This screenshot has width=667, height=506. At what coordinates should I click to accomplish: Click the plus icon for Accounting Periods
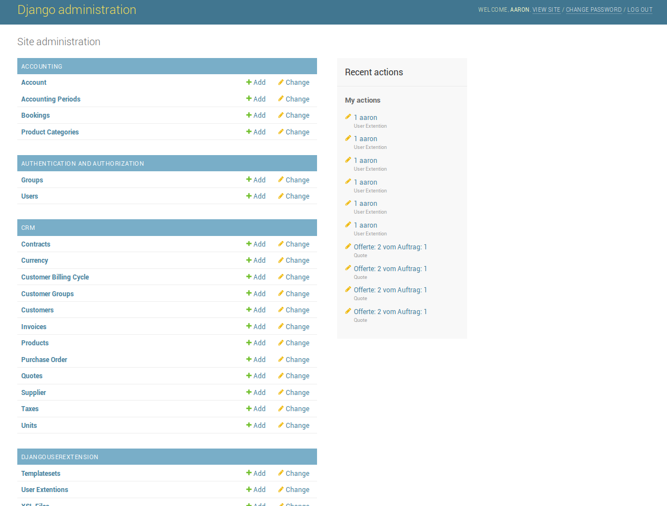[249, 99]
